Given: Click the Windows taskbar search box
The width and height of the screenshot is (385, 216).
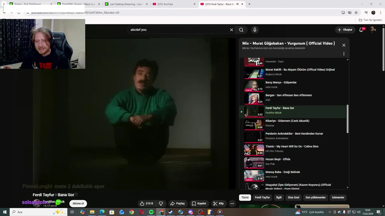Looking at the screenshot, I should tap(39, 212).
